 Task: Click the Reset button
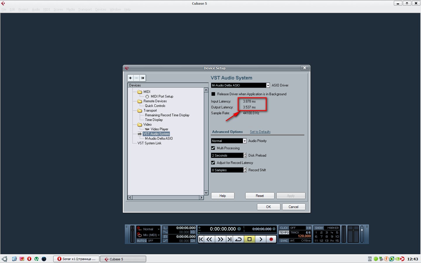tap(260, 196)
